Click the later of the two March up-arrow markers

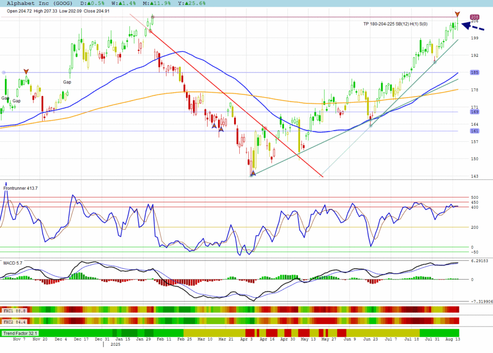point(221,129)
